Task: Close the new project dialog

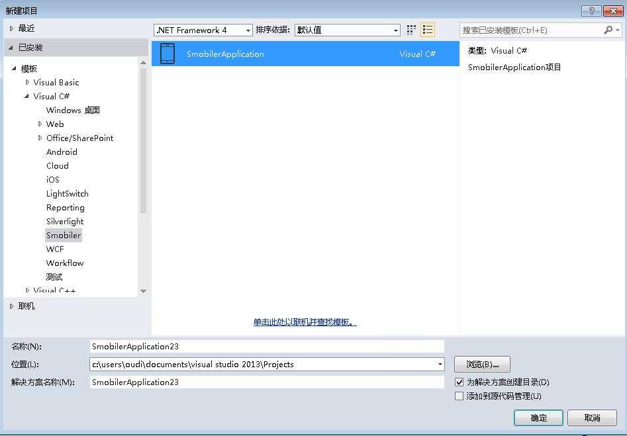Action: point(612,11)
